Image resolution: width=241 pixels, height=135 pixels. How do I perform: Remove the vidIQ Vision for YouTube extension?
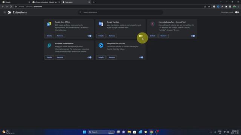112,57
